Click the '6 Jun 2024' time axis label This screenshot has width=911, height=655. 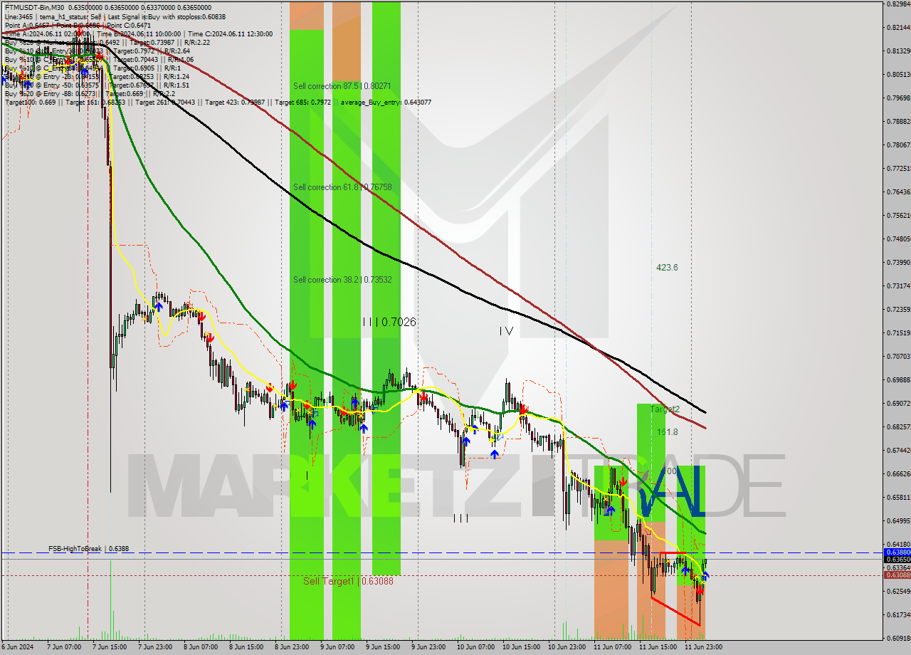point(17,647)
